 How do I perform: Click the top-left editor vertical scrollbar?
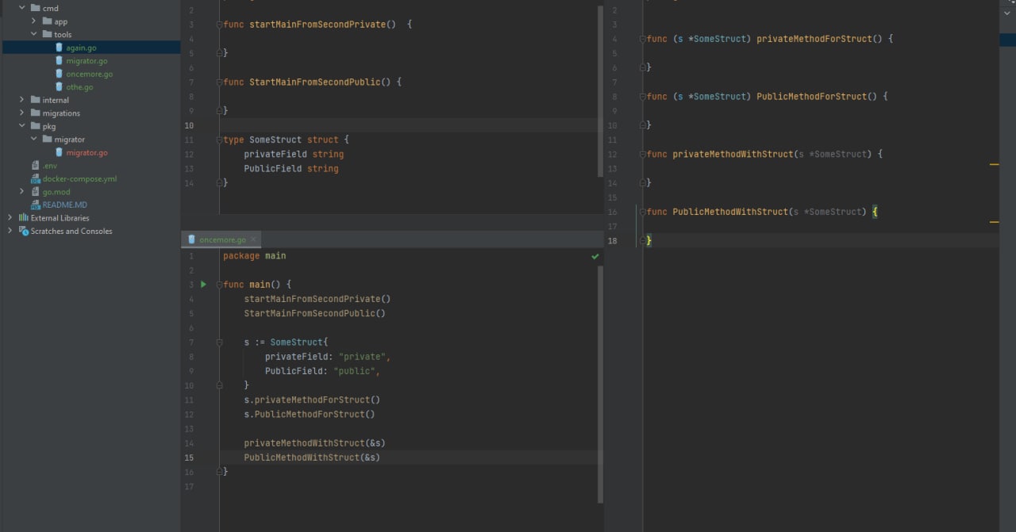[600, 91]
